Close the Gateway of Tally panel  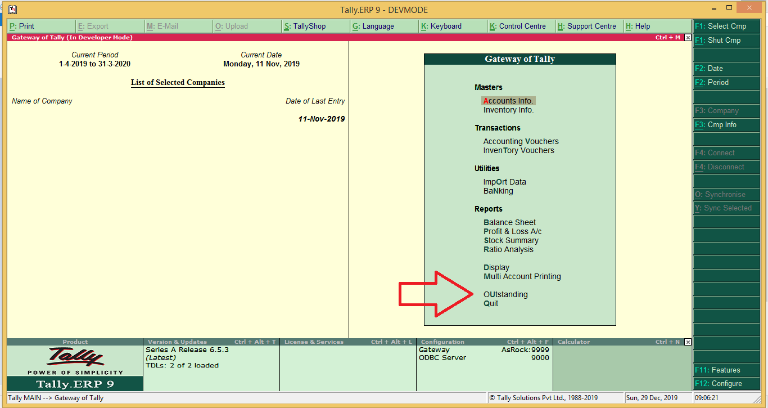pos(688,38)
